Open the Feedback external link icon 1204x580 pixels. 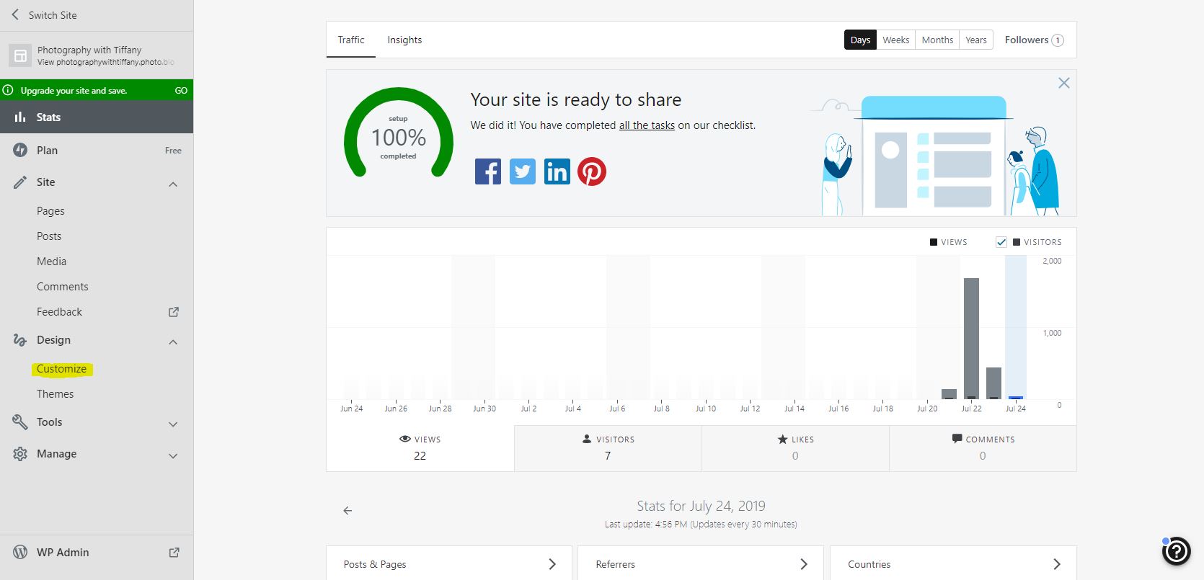coord(174,312)
